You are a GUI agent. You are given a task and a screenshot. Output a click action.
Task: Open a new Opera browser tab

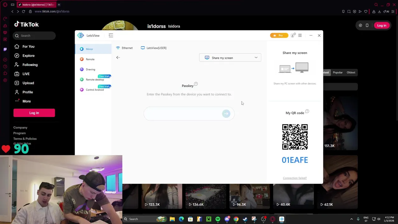tap(59, 5)
